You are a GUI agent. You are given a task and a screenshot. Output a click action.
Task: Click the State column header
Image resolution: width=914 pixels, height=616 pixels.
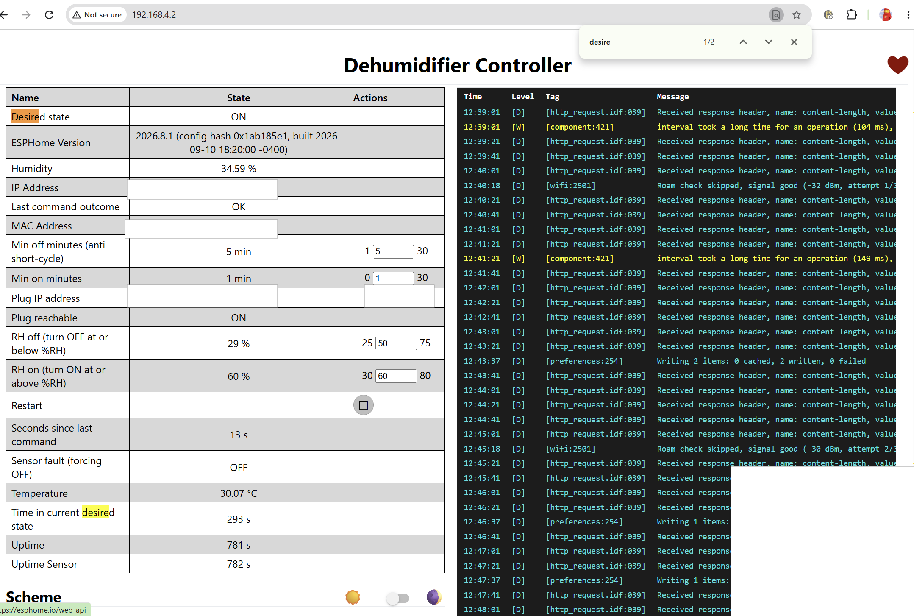[239, 98]
